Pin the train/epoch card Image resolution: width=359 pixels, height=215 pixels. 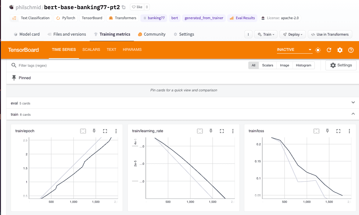pyautogui.click(x=94, y=131)
